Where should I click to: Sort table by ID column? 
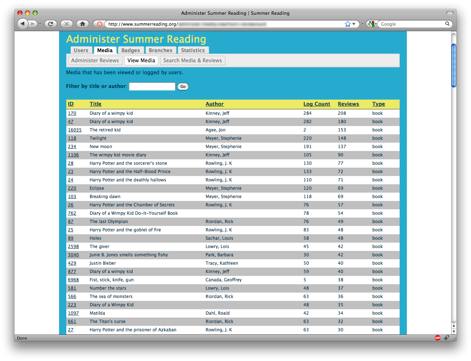tap(71, 104)
